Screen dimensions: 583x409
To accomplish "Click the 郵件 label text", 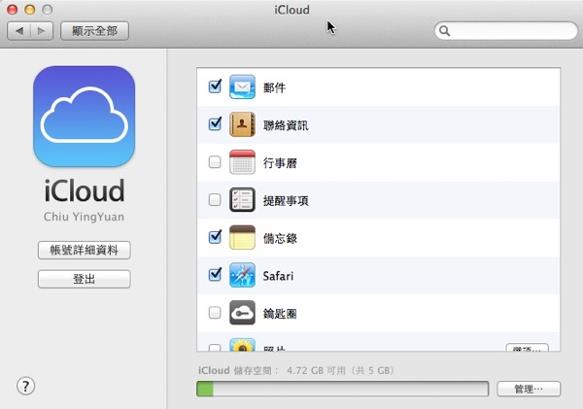I will [x=274, y=87].
